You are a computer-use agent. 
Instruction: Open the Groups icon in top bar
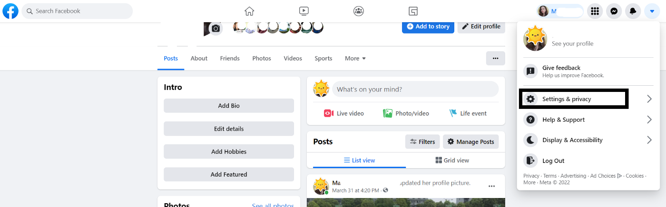(x=359, y=11)
